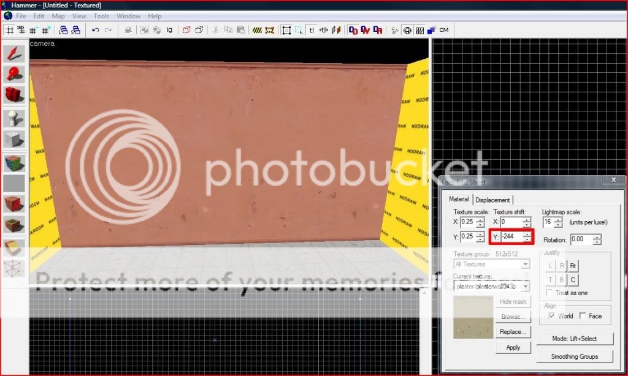Viewport: 628px width, 376px height.
Task: Click the Run Map 'CM' icon
Action: pos(444,30)
